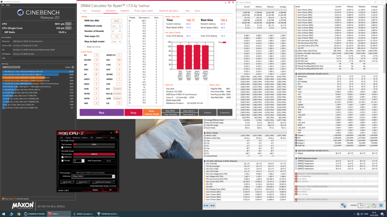Open network status tray icon

tap(358, 214)
